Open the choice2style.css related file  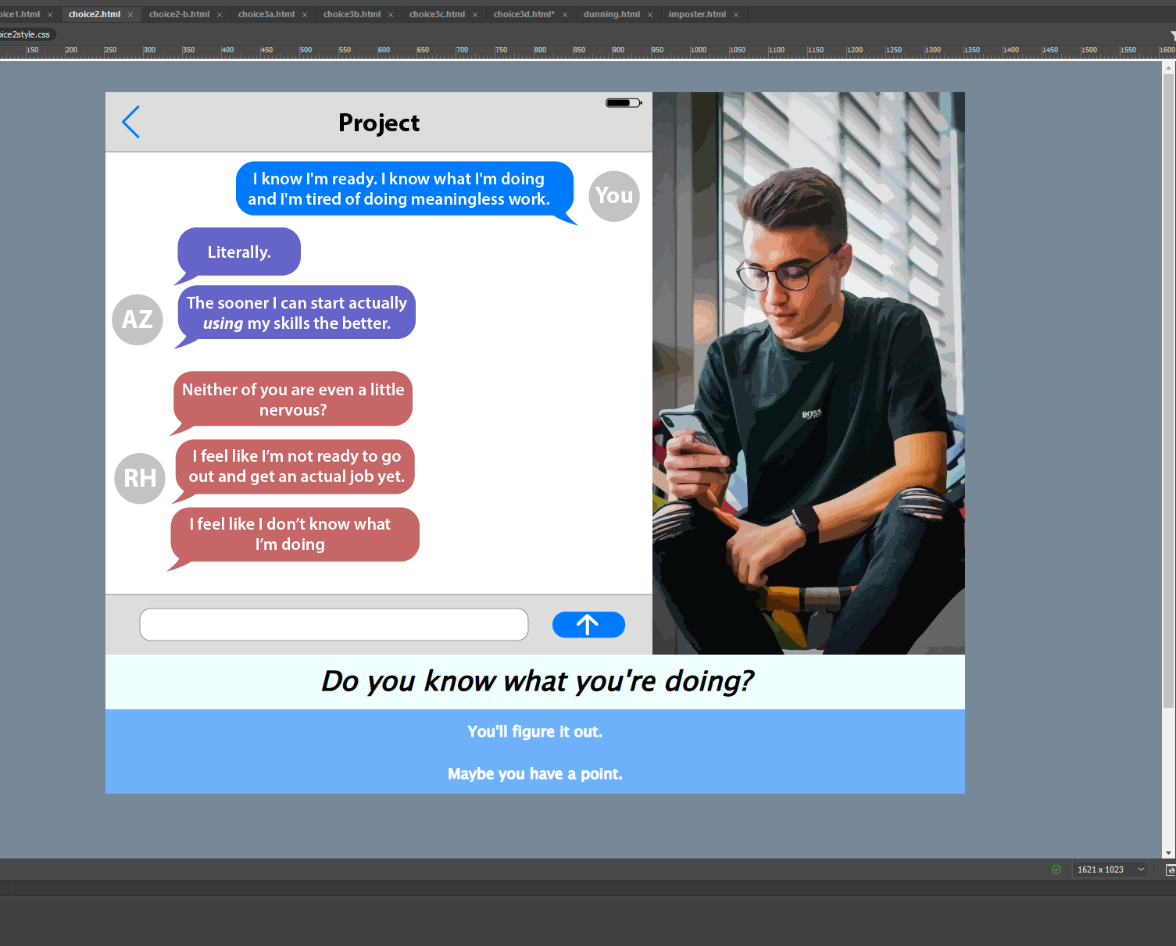click(x=25, y=34)
